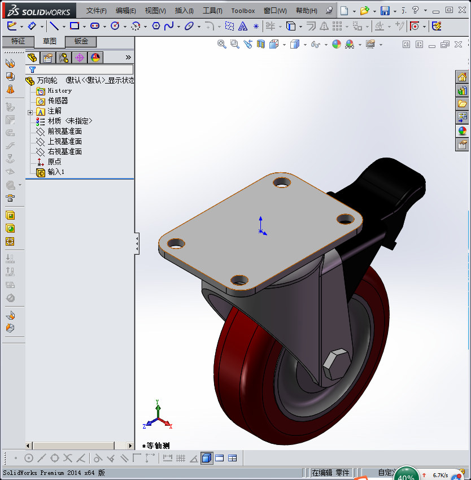
Task: Toggle the grid display button
Action: pyautogui.click(x=181, y=459)
